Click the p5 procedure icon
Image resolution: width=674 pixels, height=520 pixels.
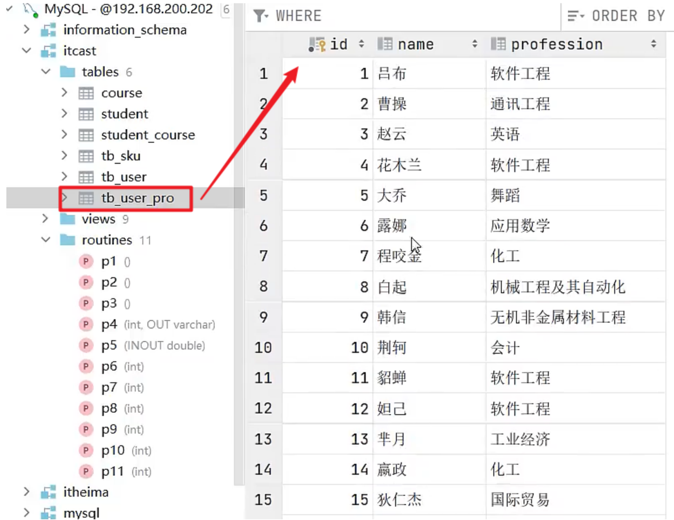[x=86, y=345]
